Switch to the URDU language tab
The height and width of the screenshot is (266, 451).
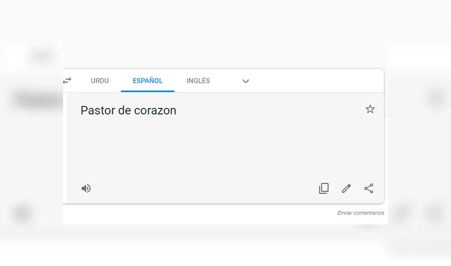100,81
